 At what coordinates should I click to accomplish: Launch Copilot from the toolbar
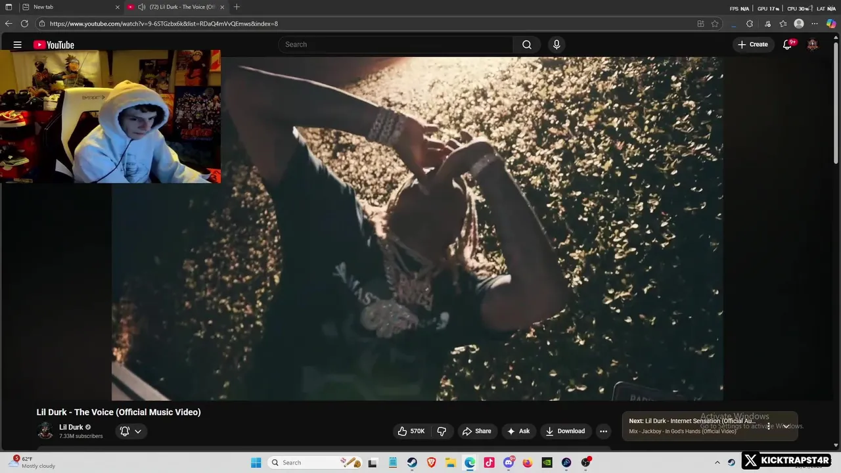click(x=831, y=24)
